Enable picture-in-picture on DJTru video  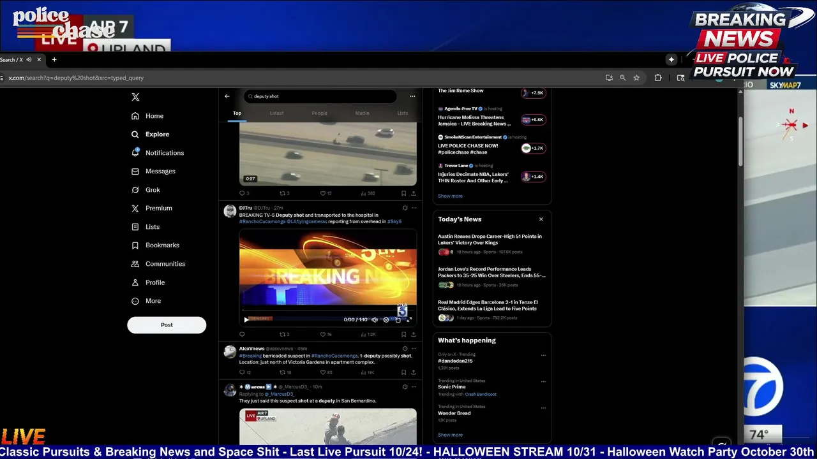coord(398,319)
